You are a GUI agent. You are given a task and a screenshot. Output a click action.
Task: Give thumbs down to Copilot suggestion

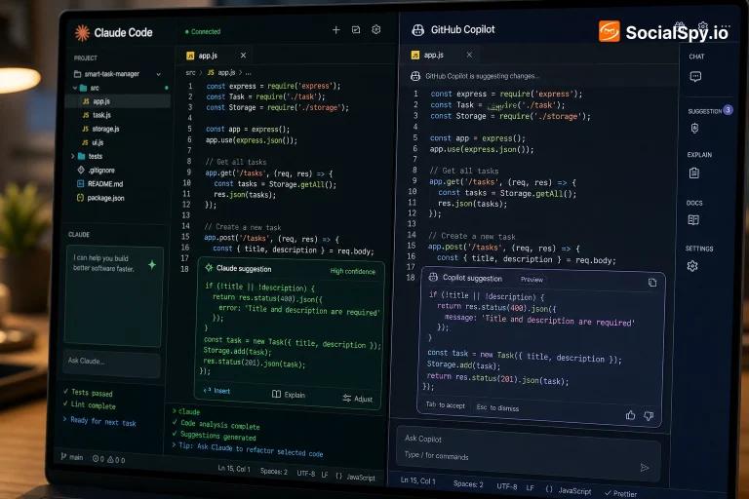coord(649,416)
